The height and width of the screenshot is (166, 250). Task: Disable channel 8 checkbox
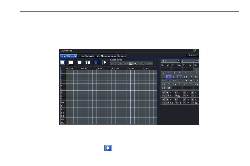[x=192, y=96]
